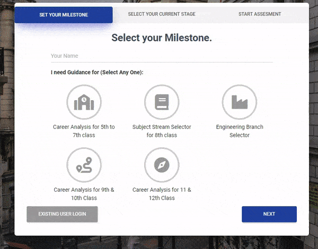Click the background photo right of the dialog
This screenshot has height=249, width=318.
pyautogui.click(x=313, y=132)
